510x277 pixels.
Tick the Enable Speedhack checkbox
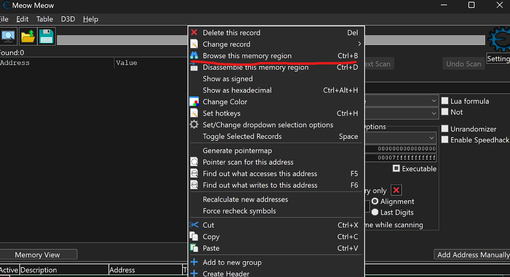[x=445, y=140]
